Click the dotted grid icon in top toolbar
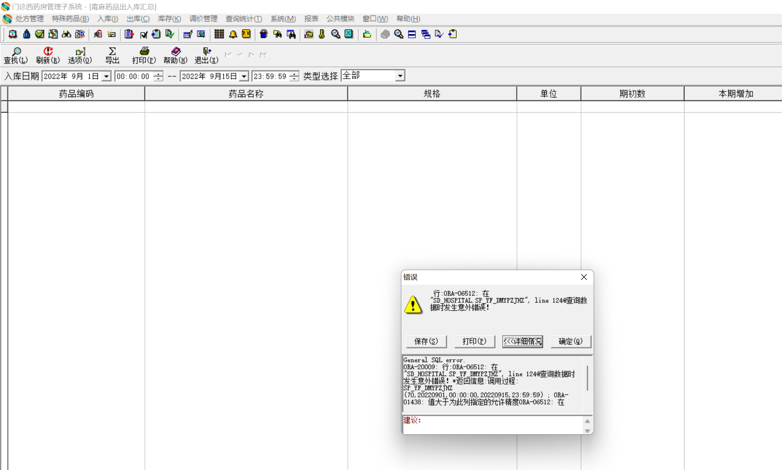The image size is (782, 470). click(219, 34)
